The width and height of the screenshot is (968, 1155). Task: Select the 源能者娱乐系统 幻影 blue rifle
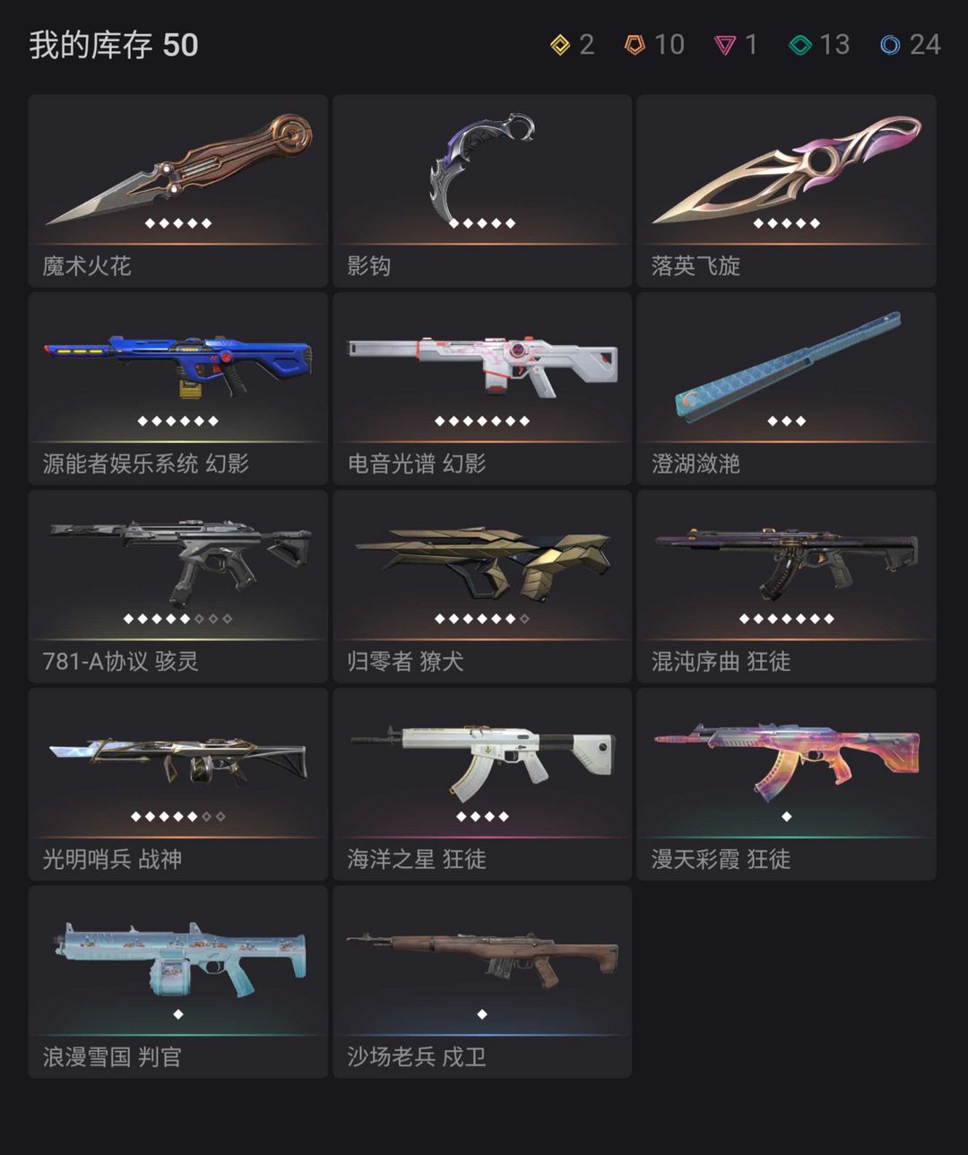click(x=178, y=388)
